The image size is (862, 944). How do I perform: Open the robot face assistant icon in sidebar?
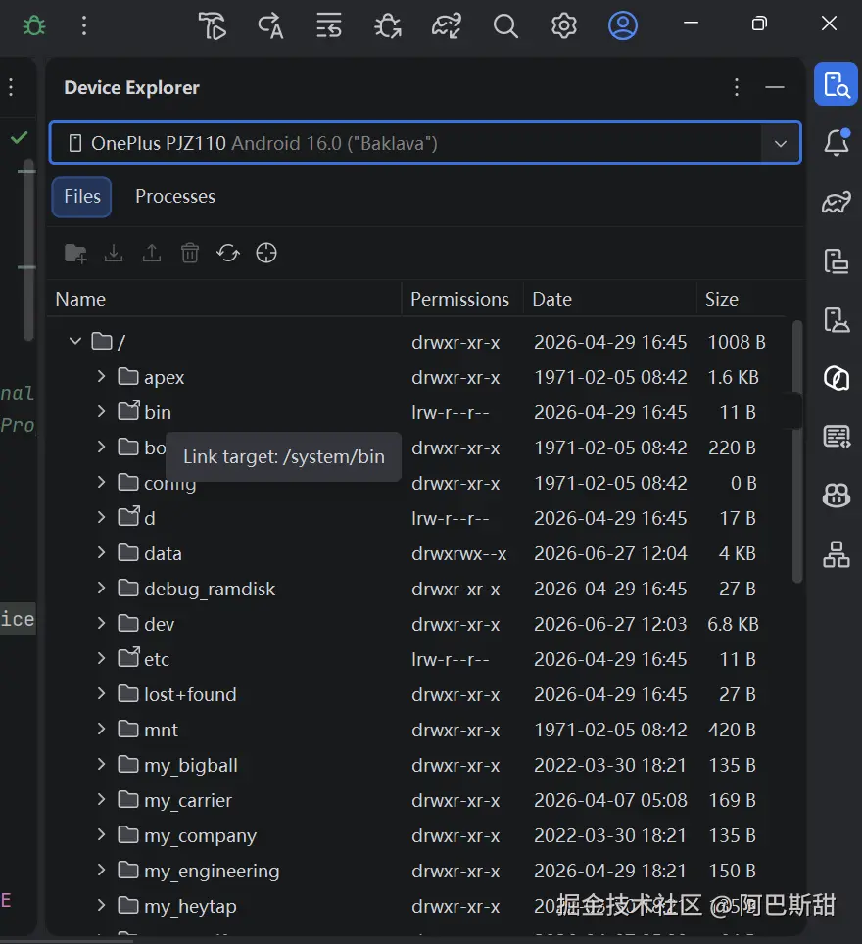tap(837, 496)
